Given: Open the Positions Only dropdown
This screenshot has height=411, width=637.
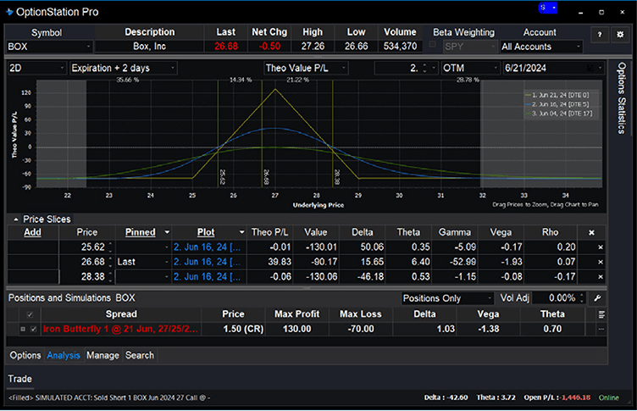Looking at the screenshot, I should [x=489, y=298].
